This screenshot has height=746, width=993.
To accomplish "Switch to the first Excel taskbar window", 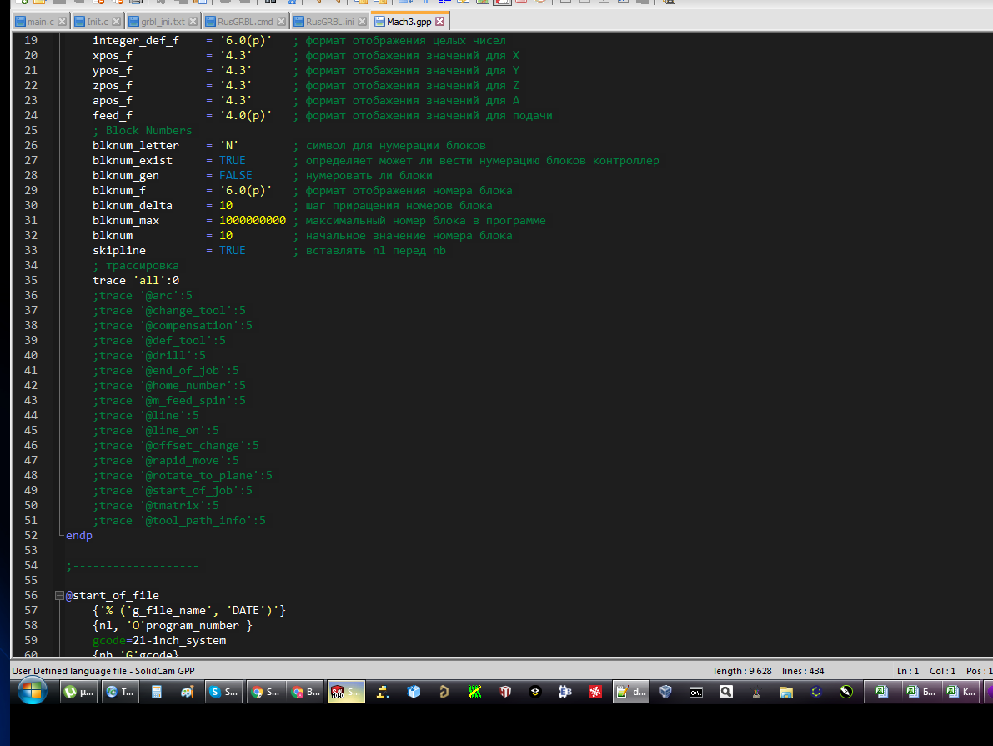I will coord(881,692).
